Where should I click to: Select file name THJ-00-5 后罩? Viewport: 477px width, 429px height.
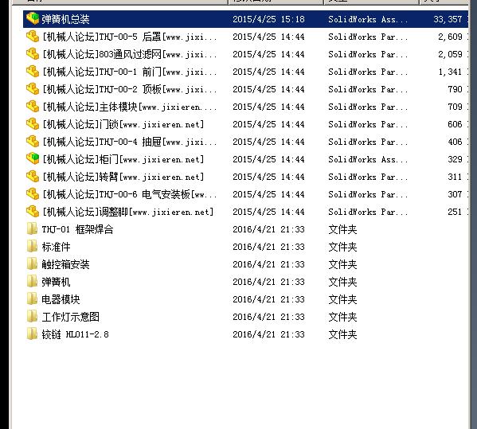tap(131, 37)
